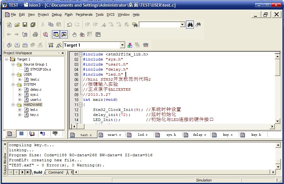This screenshot has height=184, width=284.
Task: Build target files icon
Action: 17,45
